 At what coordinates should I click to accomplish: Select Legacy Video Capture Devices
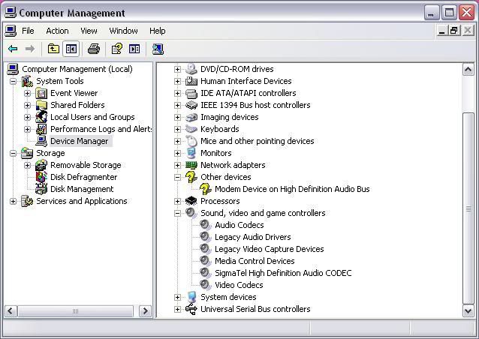click(269, 249)
